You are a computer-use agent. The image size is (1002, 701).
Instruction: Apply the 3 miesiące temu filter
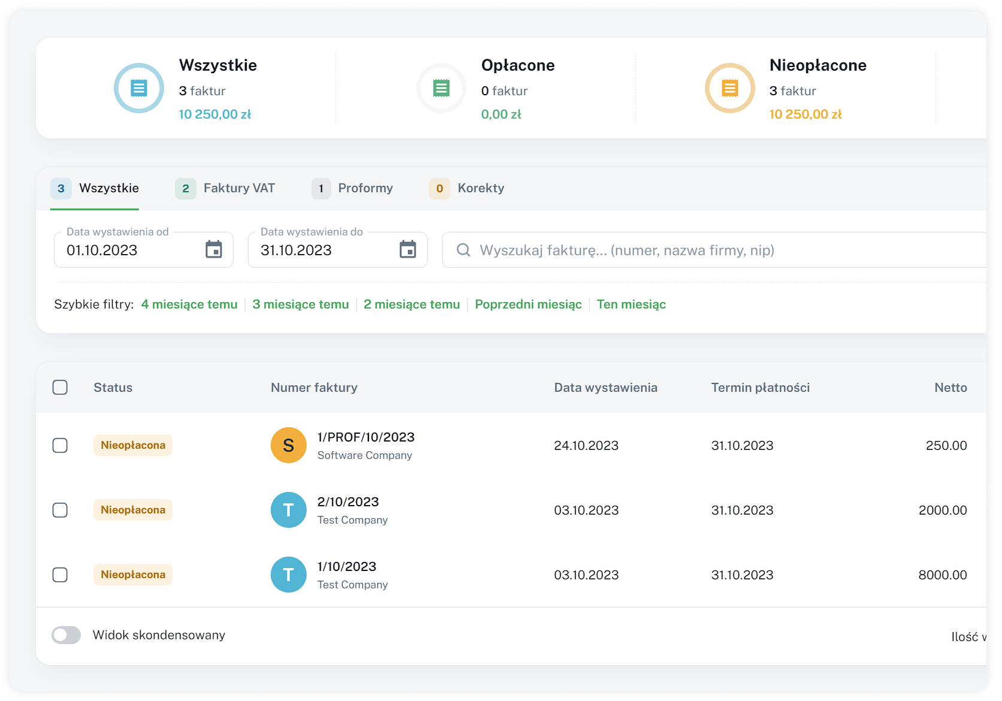click(301, 304)
